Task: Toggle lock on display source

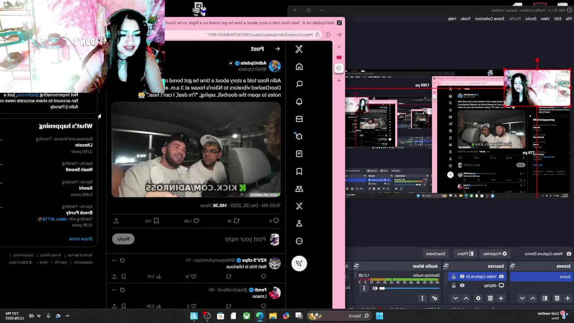Action: [x=453, y=285]
